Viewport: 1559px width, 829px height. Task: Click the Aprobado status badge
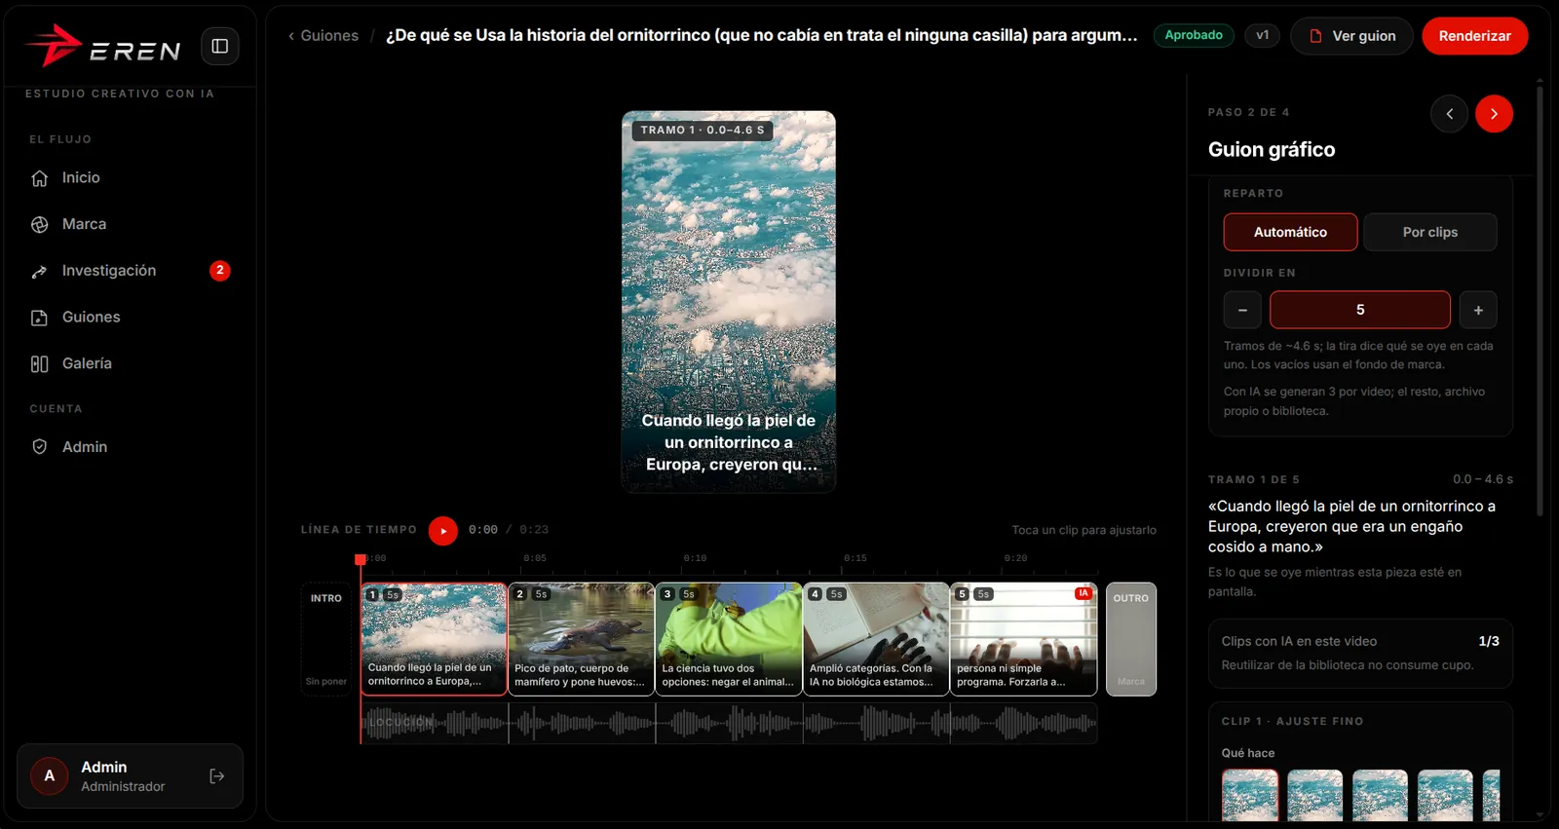tap(1194, 35)
